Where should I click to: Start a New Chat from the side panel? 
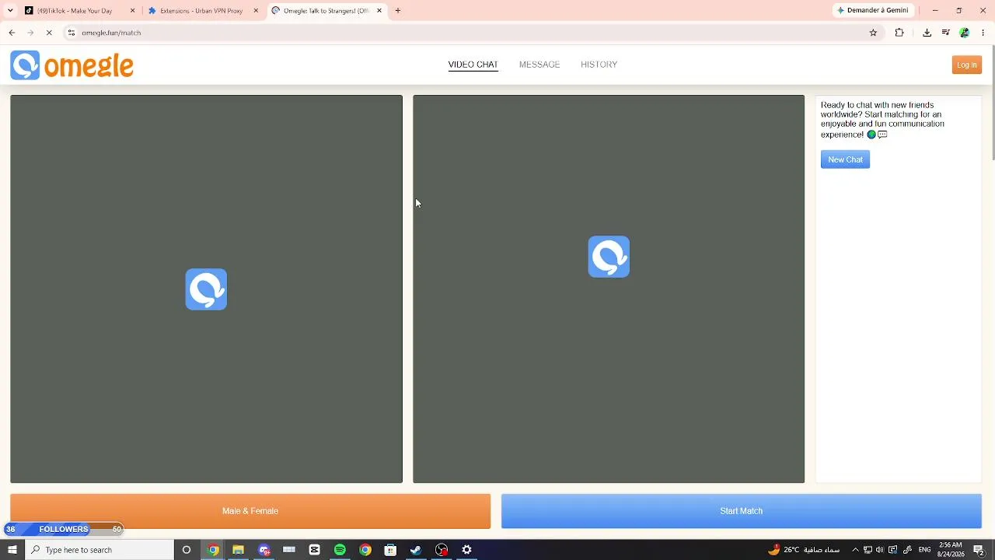coord(845,159)
